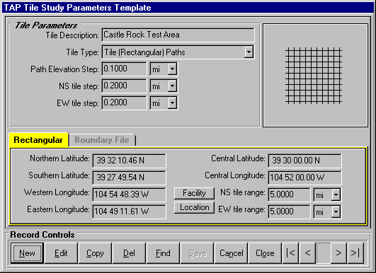
Task: Click the Save record button
Action: (198, 253)
